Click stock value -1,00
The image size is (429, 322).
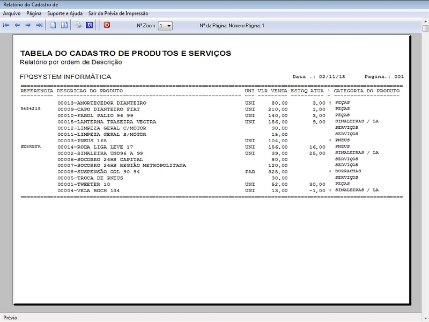(x=317, y=191)
